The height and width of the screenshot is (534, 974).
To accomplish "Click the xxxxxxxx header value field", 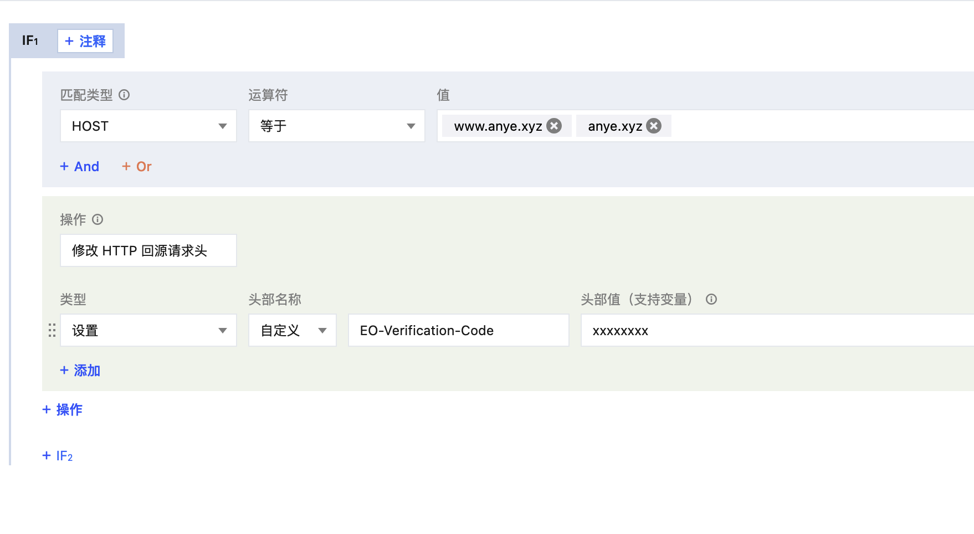I will (x=776, y=330).
